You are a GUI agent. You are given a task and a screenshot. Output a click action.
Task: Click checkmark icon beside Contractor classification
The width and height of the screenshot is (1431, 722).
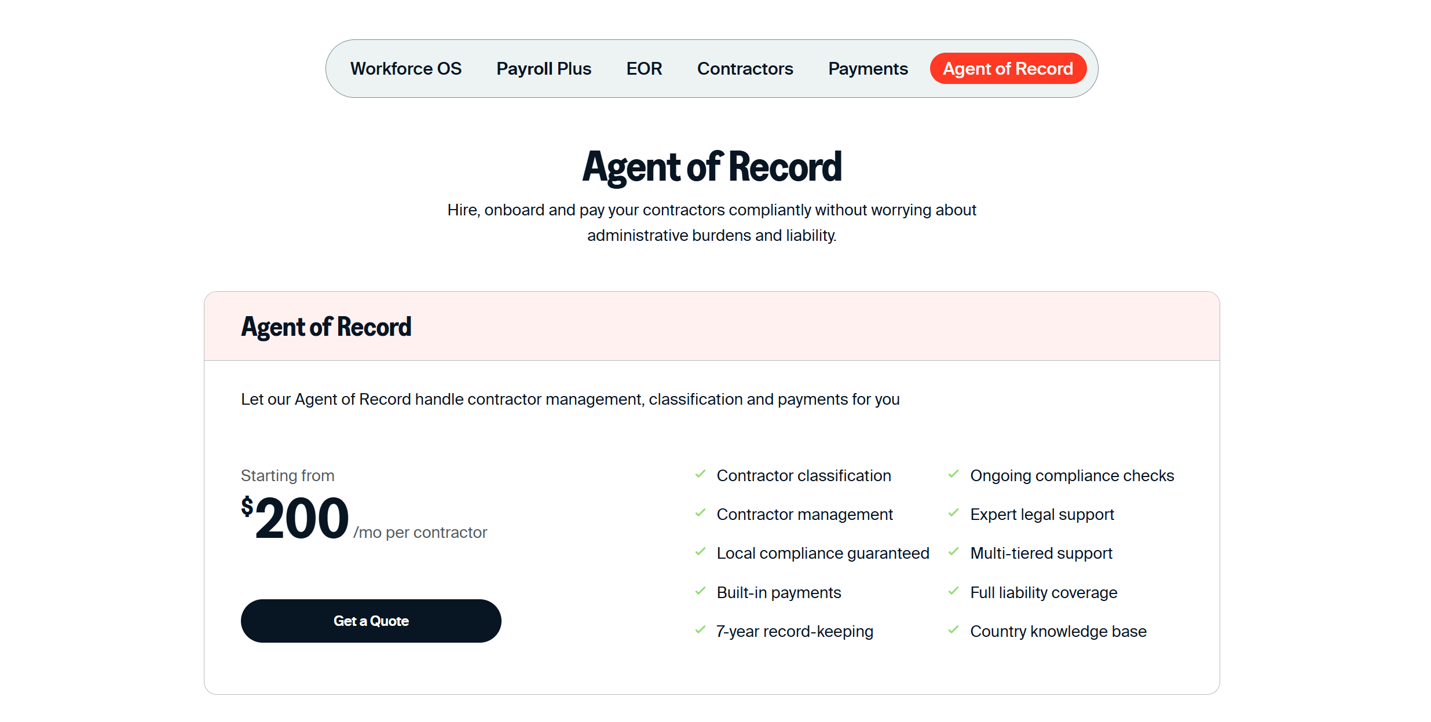[700, 474]
